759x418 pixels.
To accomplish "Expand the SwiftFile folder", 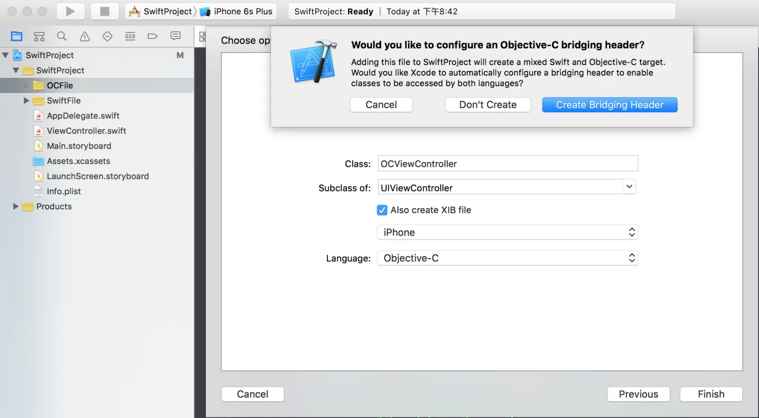I will (x=26, y=101).
